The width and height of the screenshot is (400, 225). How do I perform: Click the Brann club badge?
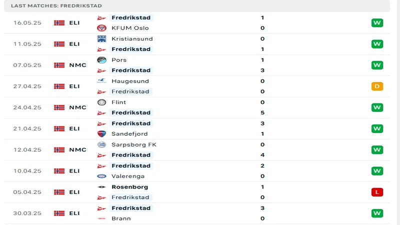tap(101, 218)
